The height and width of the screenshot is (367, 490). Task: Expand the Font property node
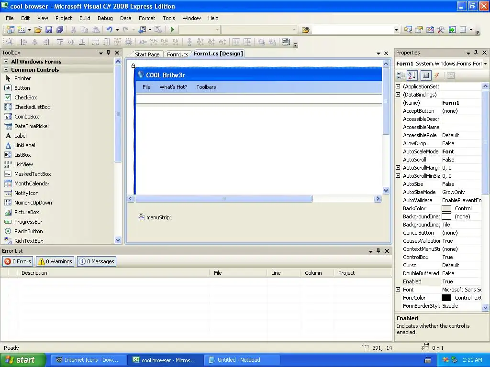tap(398, 289)
